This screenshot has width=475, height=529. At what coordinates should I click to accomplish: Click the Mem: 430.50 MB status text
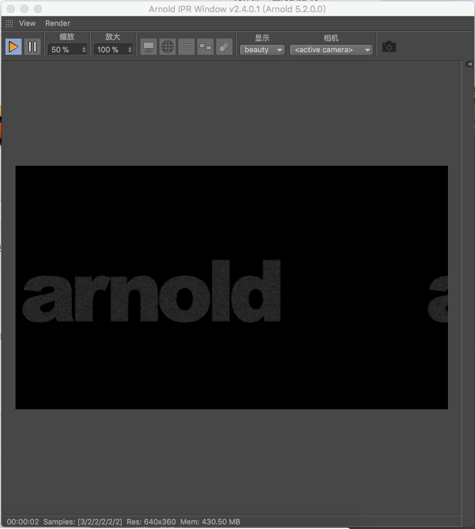(x=210, y=522)
